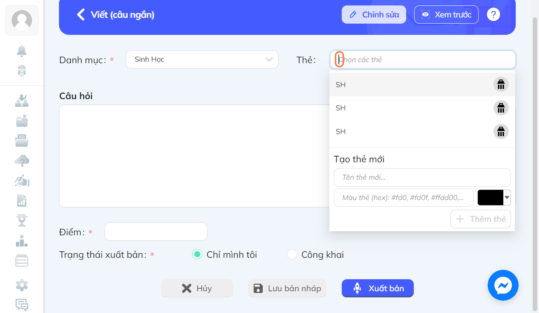Go back with the header arrow
Viewport: 539px width, 313px height.
point(81,15)
